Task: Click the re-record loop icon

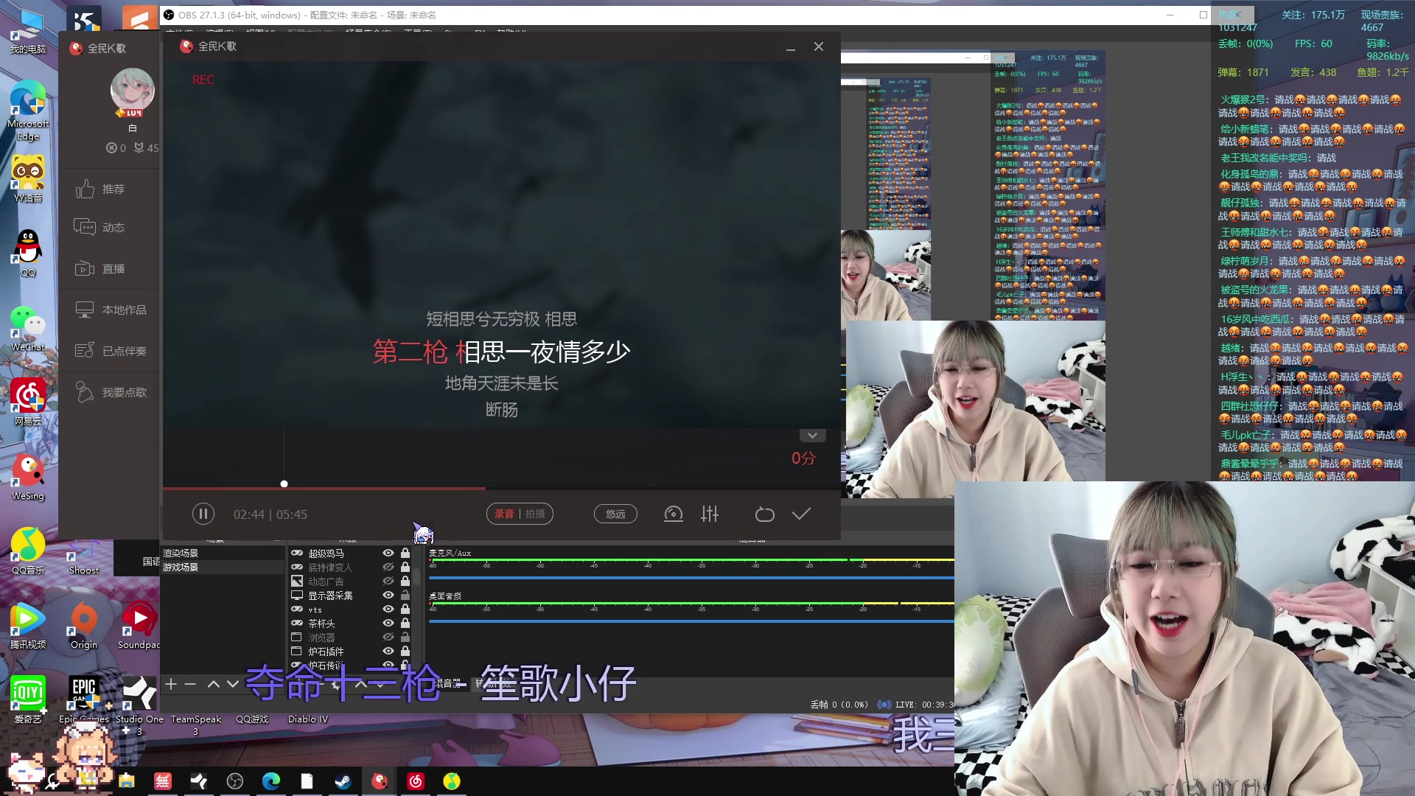Action: (x=764, y=514)
